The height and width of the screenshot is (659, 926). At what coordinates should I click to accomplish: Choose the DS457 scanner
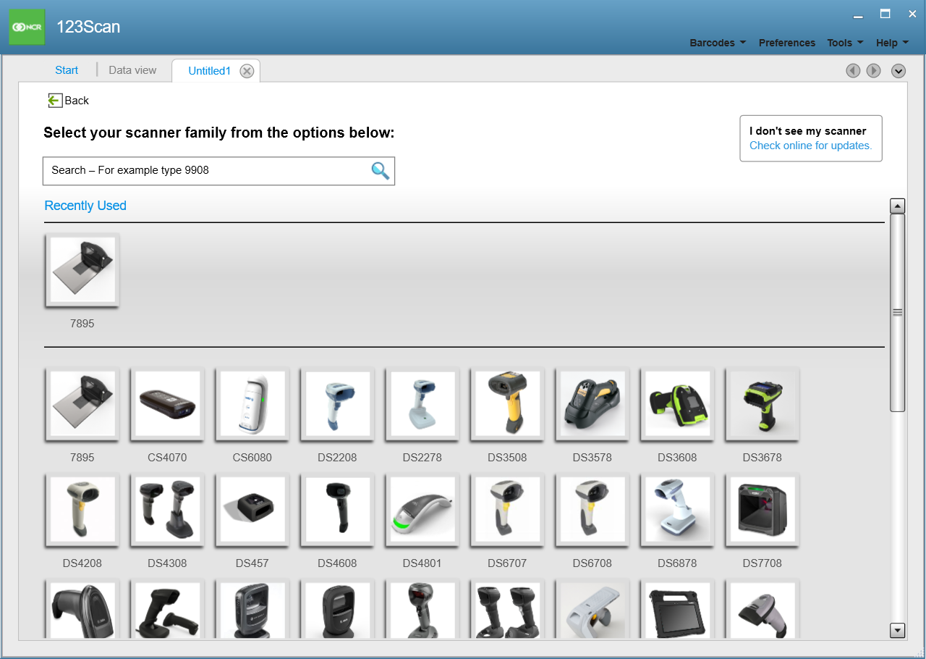(252, 510)
